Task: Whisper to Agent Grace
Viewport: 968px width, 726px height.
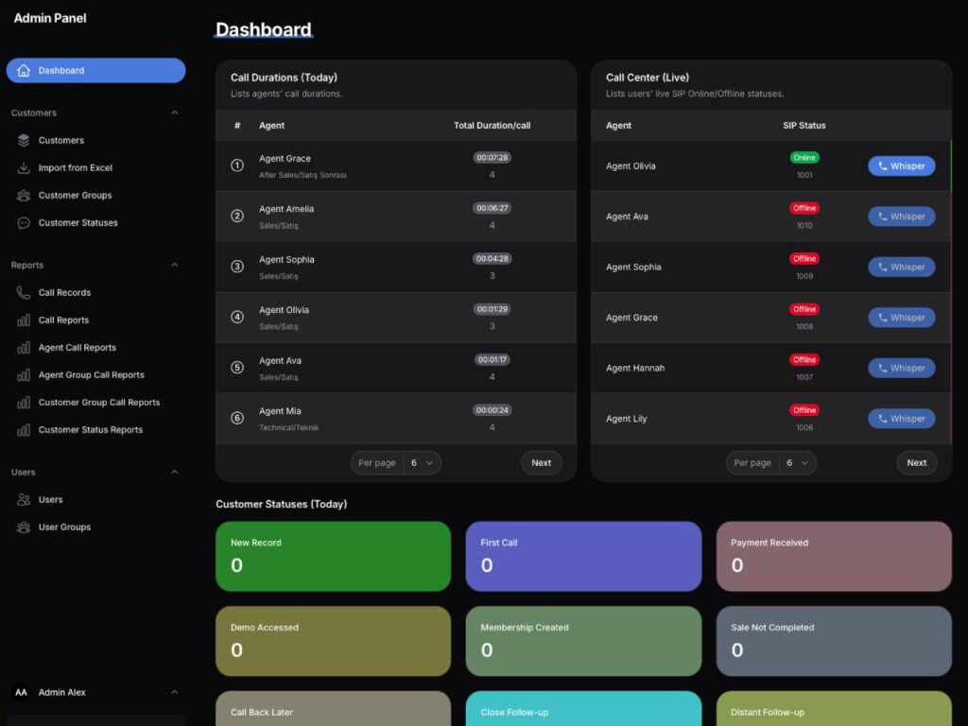Action: [x=901, y=318]
